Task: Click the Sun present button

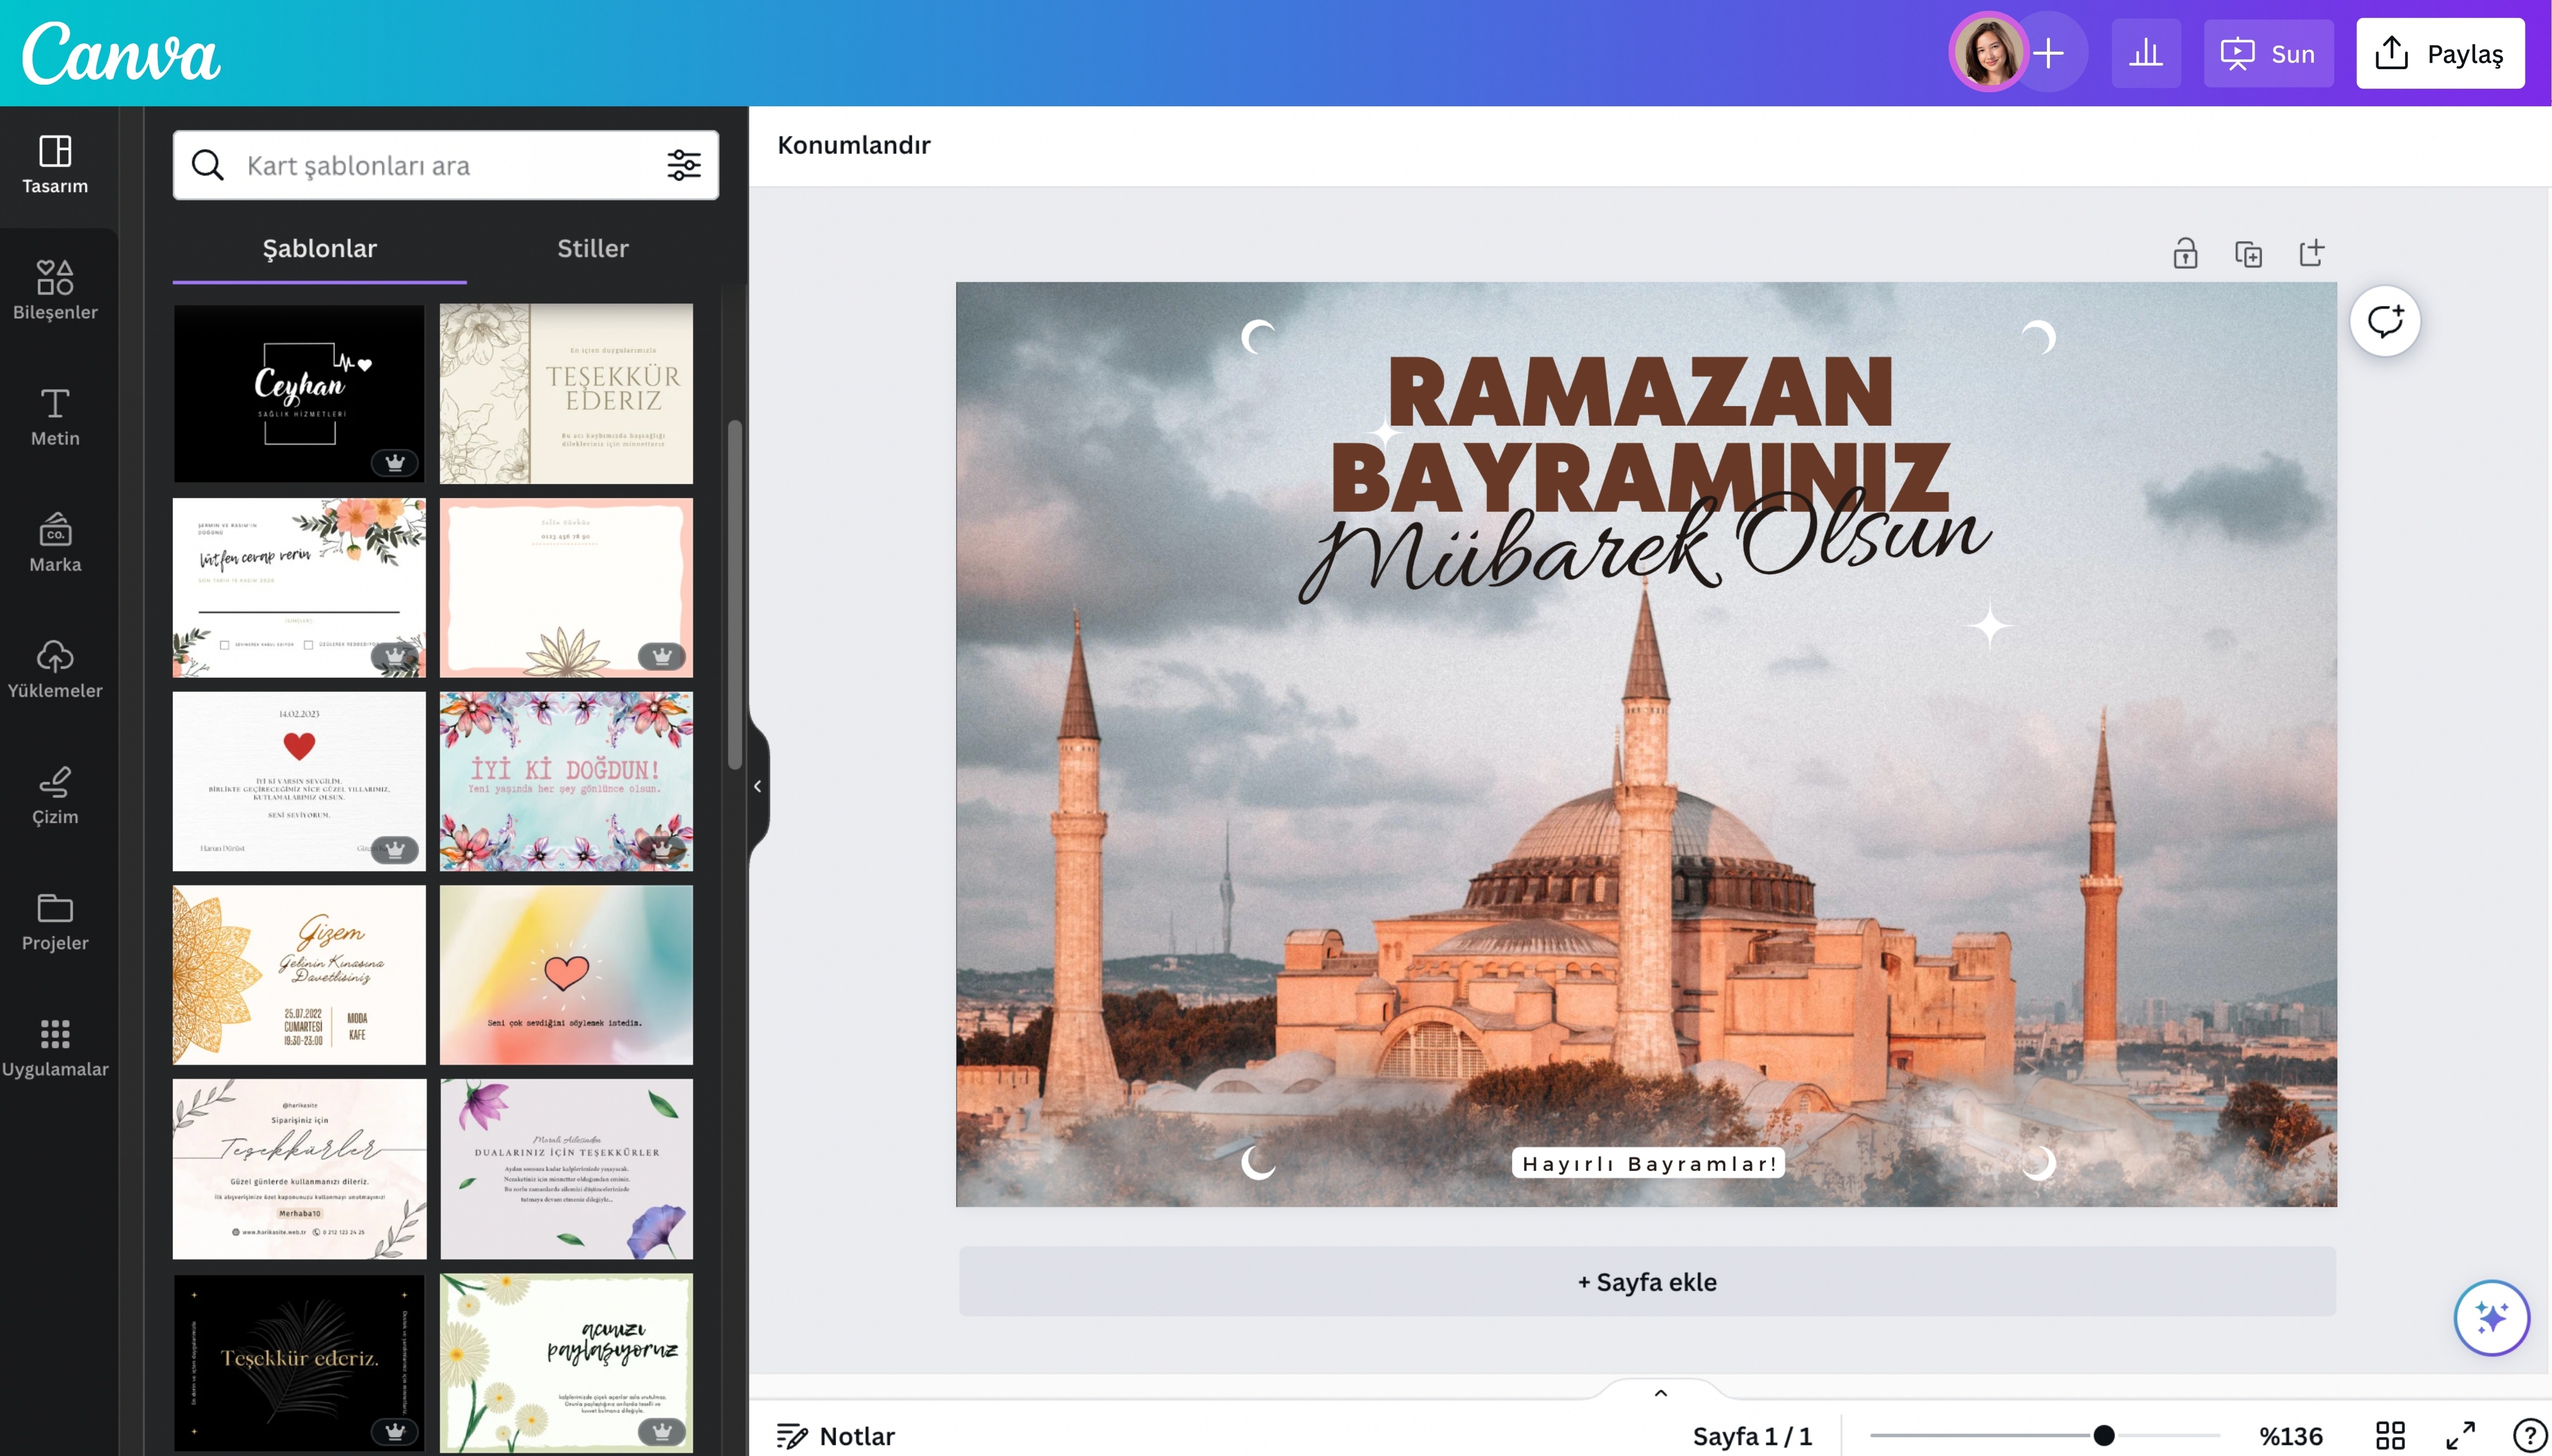Action: (x=2268, y=53)
